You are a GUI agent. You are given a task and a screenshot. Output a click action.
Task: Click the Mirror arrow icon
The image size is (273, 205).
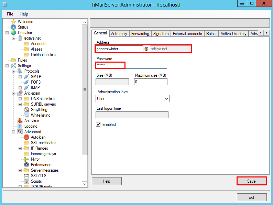[x=26, y=159]
